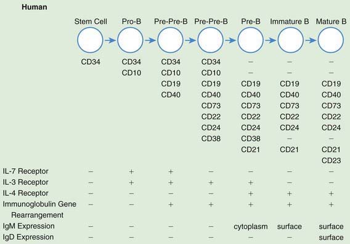Click the Stem Cell circle
This screenshot has width=350, height=244.
[x=90, y=40]
